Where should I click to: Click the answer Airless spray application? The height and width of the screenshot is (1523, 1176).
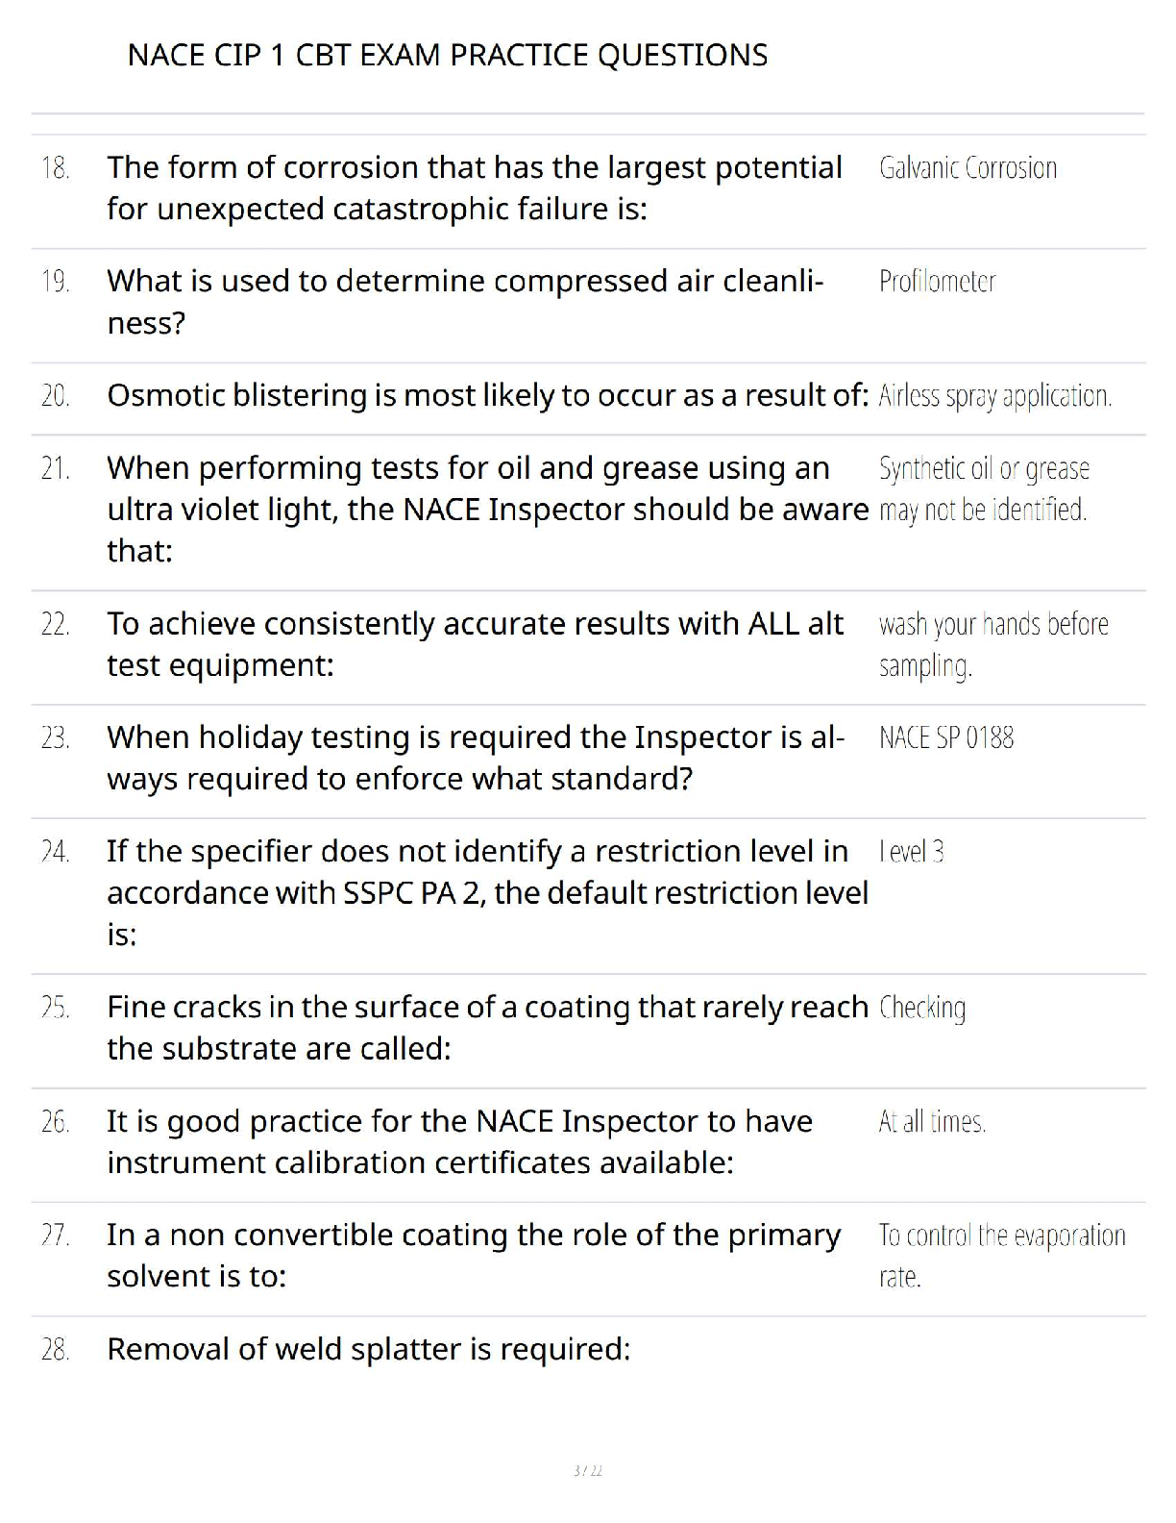point(995,396)
